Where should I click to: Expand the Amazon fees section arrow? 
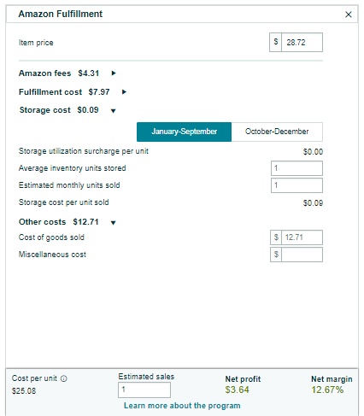pyautogui.click(x=114, y=73)
